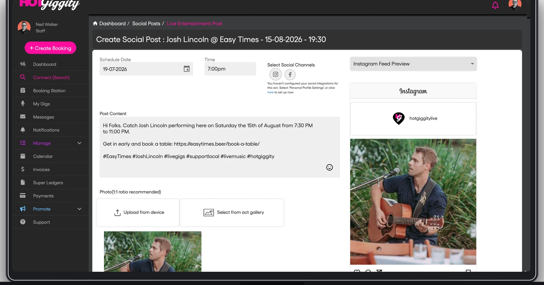Viewport: 544px width, 285px height.
Task: Click the My Gigs microphone icon
Action: click(x=23, y=103)
